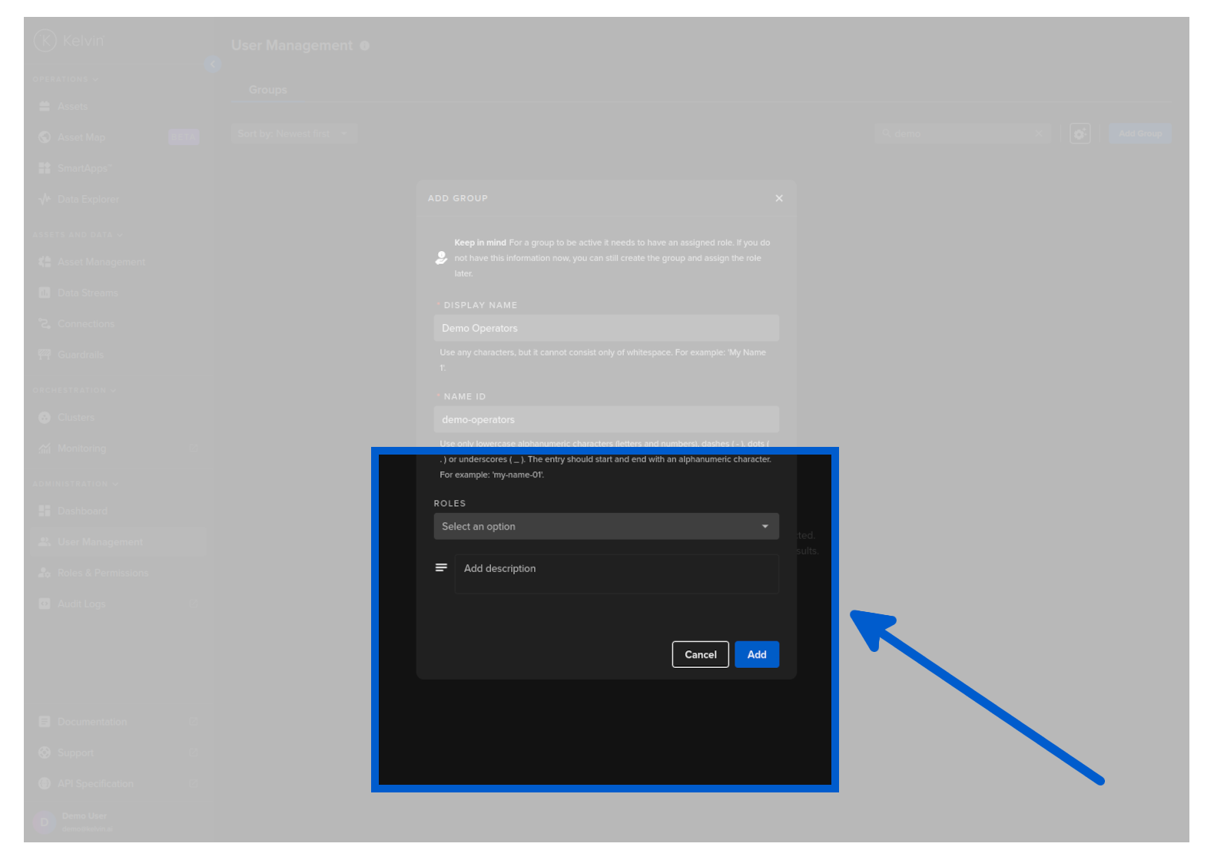
Task: Open the 'Sort by: Newest first' dropdown
Action: point(294,134)
